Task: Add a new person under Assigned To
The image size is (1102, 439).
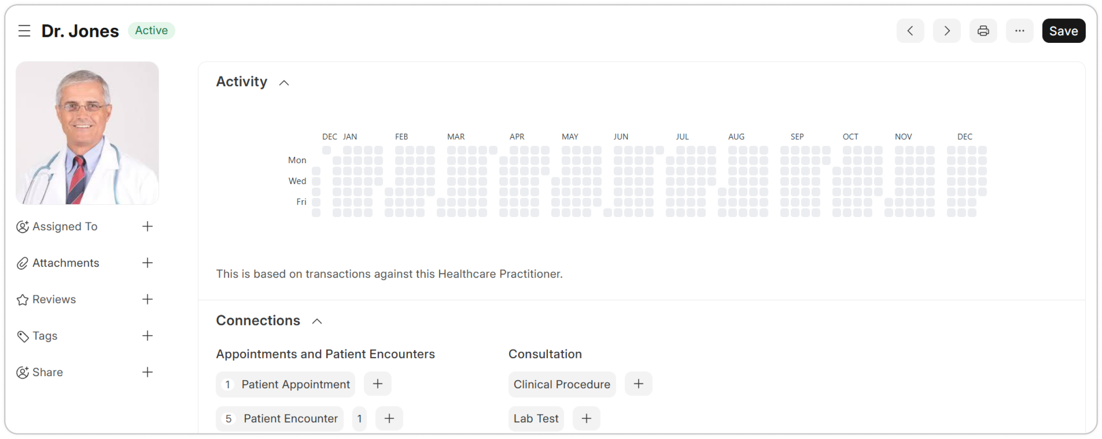Action: [x=147, y=227]
